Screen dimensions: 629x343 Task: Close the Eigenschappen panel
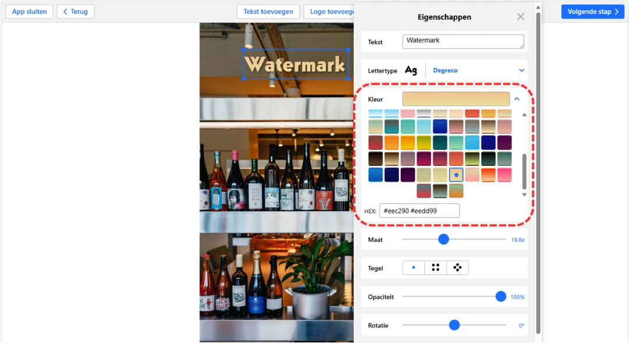point(520,16)
